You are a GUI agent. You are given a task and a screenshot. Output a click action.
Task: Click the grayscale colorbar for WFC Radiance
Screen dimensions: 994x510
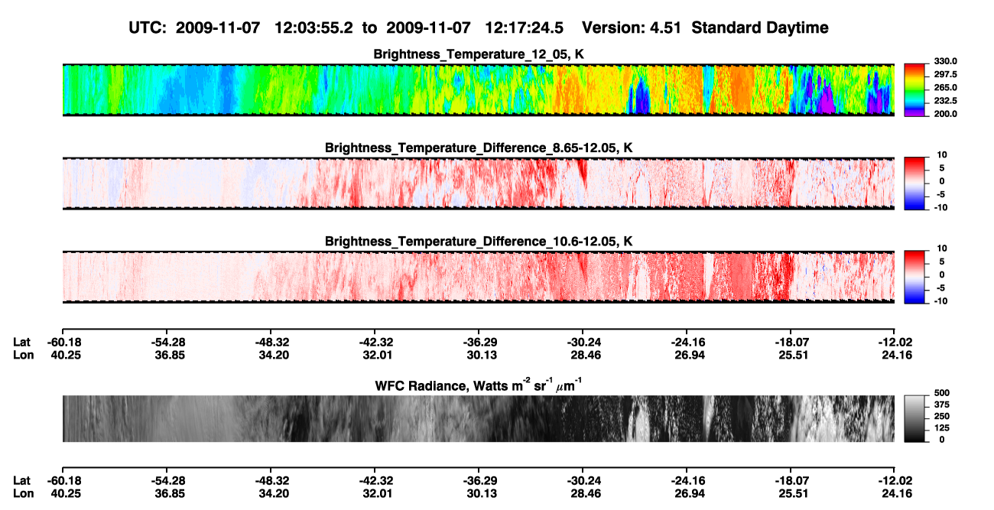914,419
